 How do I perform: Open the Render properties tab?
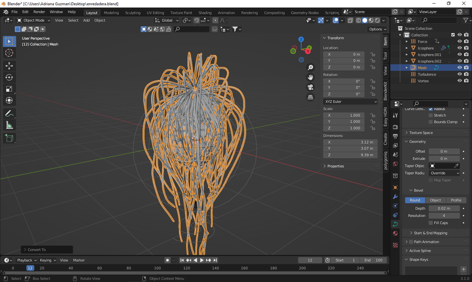pos(395,127)
